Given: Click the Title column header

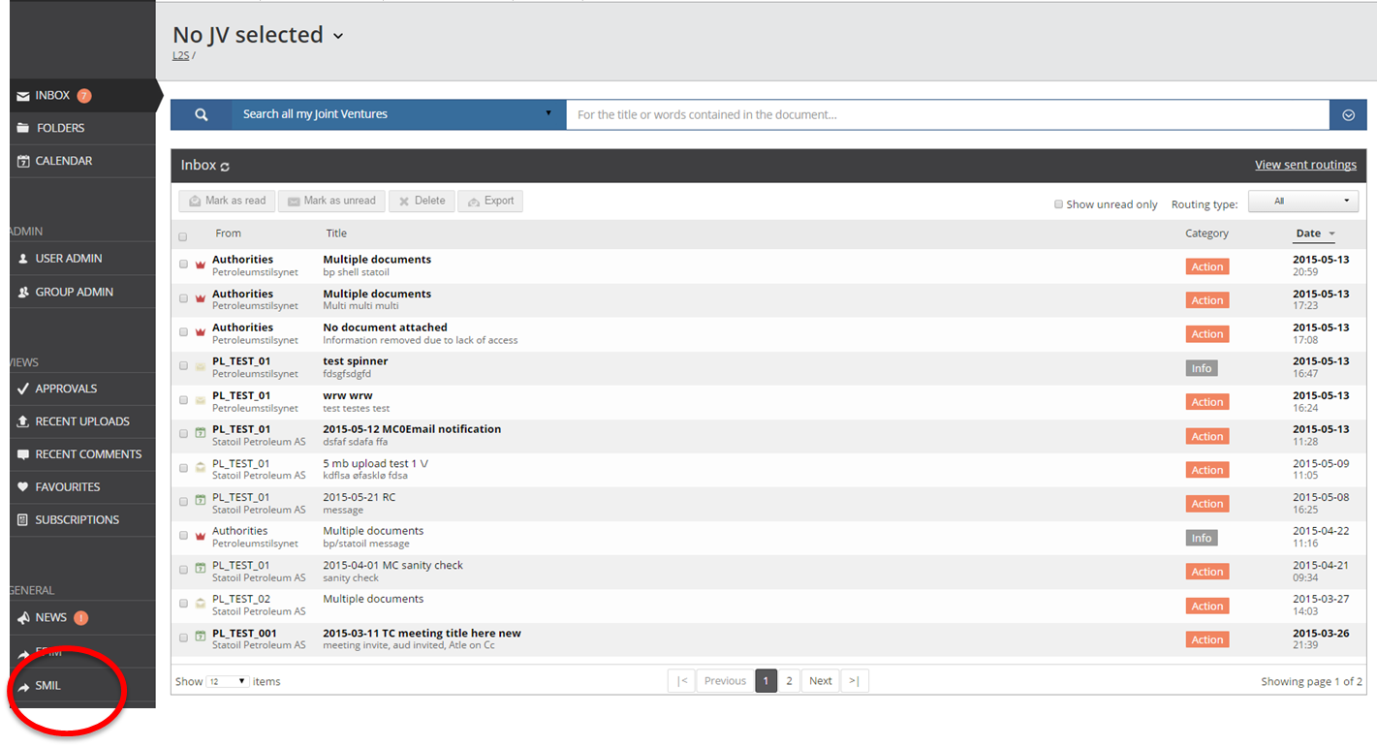Looking at the screenshot, I should (x=336, y=233).
